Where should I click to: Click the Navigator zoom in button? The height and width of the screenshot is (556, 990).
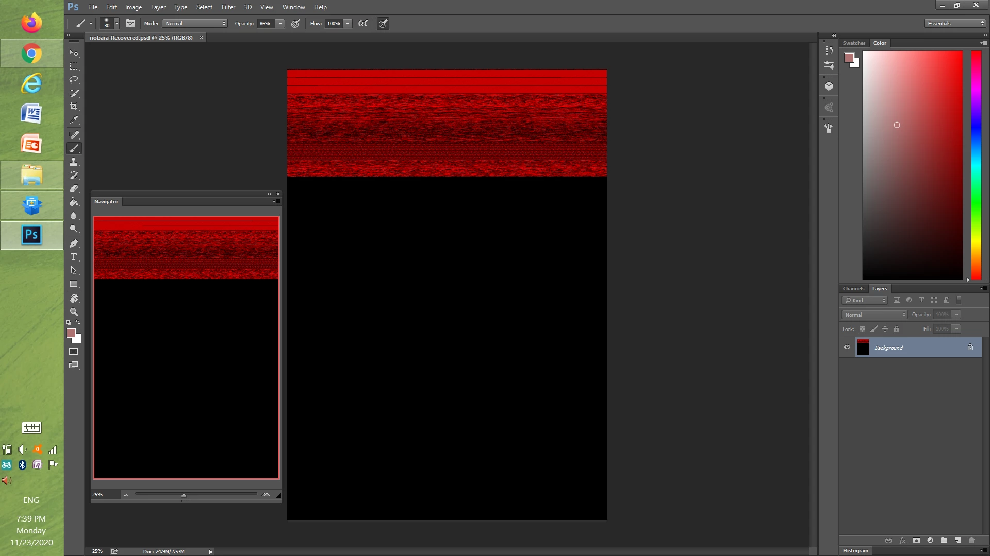click(266, 495)
